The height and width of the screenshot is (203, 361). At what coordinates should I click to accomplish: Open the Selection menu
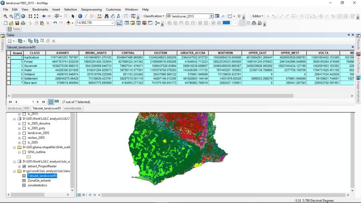pyautogui.click(x=70, y=9)
